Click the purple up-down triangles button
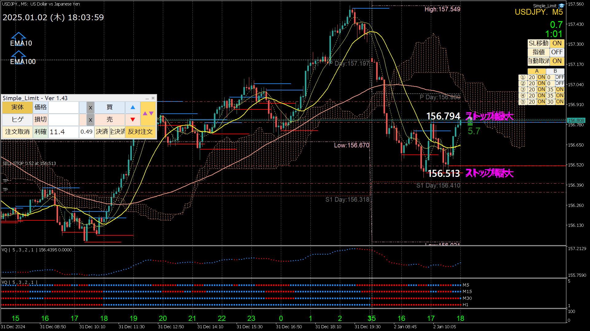 click(x=148, y=113)
